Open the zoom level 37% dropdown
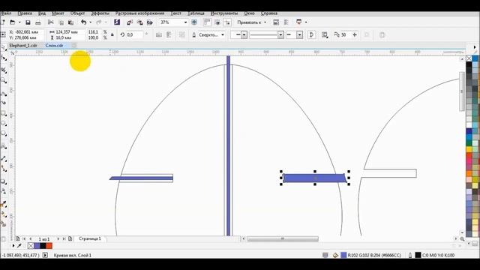This screenshot has width=480, height=270. click(185, 22)
